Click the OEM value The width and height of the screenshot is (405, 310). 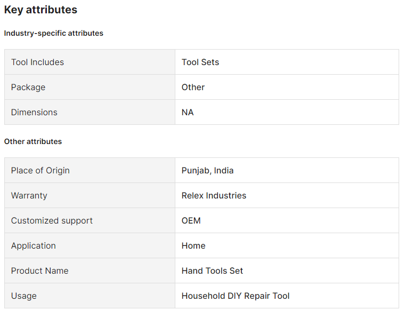pyautogui.click(x=191, y=220)
